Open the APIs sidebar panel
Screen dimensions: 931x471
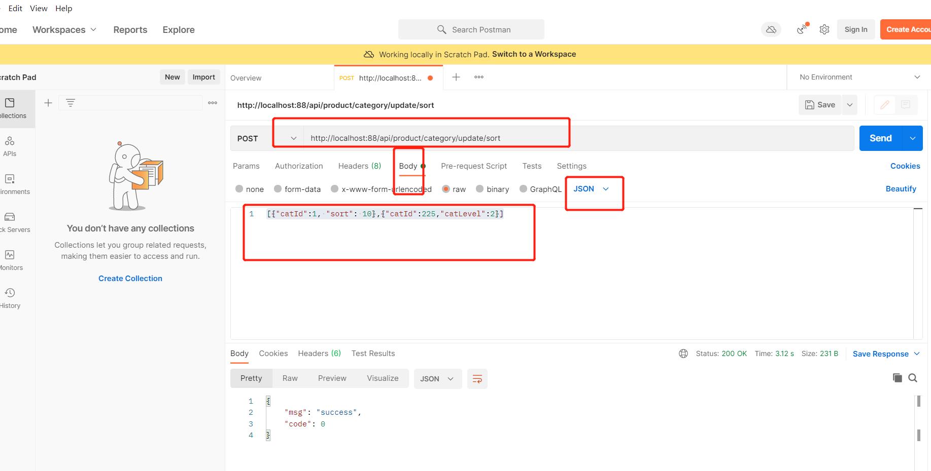pyautogui.click(x=10, y=146)
